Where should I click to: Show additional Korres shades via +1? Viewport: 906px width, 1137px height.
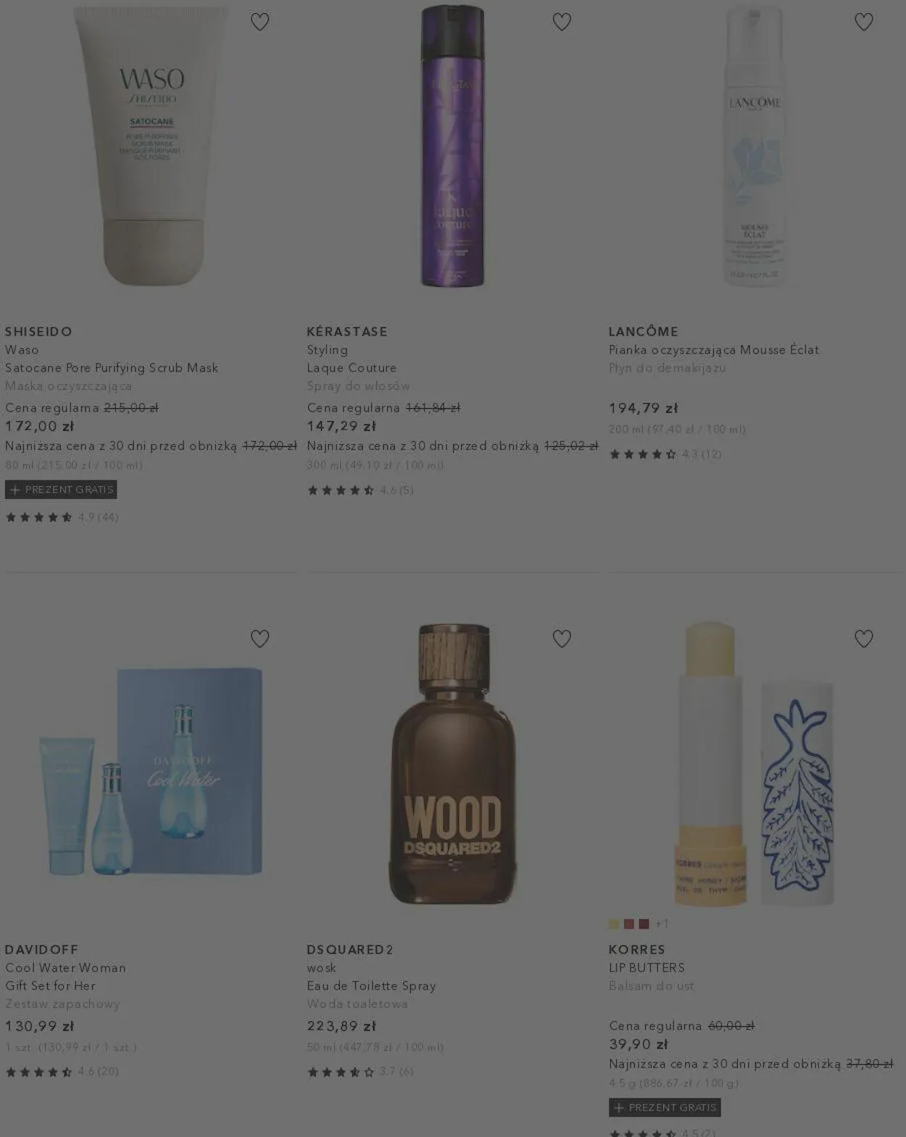tap(662, 924)
